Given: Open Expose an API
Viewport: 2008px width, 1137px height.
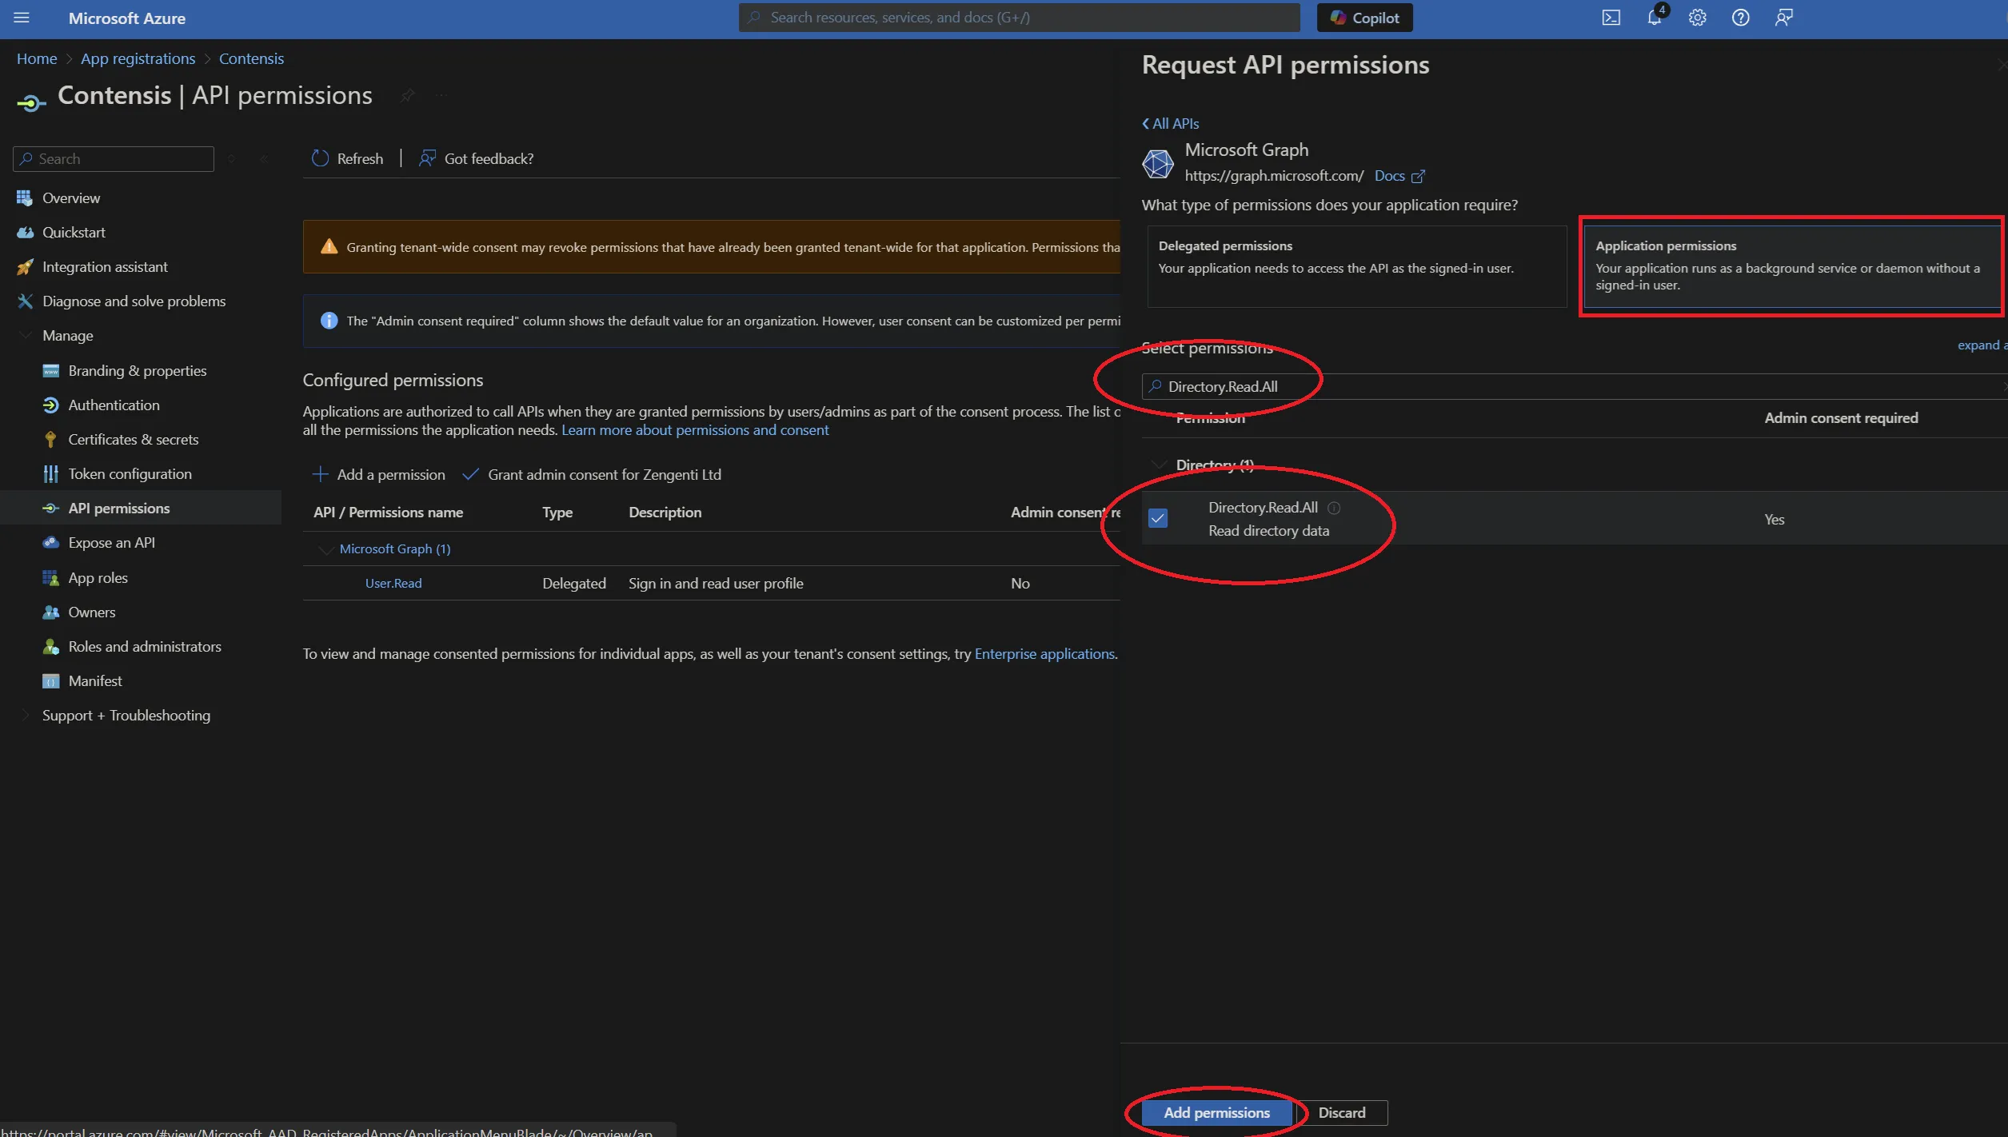Looking at the screenshot, I should click(111, 542).
